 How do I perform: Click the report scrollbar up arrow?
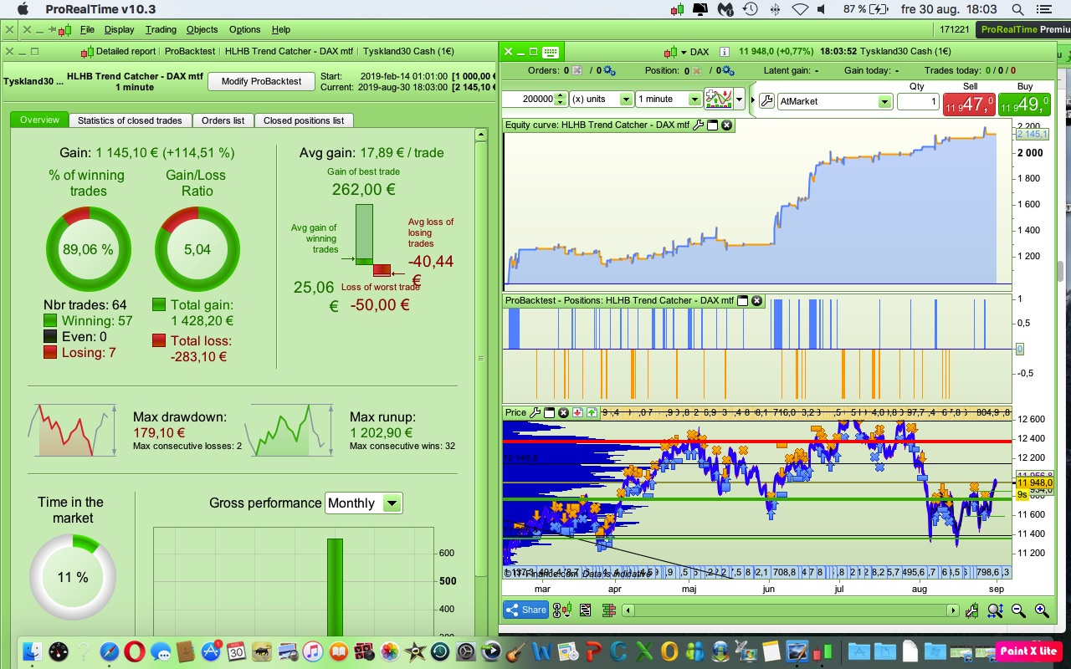pyautogui.click(x=480, y=135)
